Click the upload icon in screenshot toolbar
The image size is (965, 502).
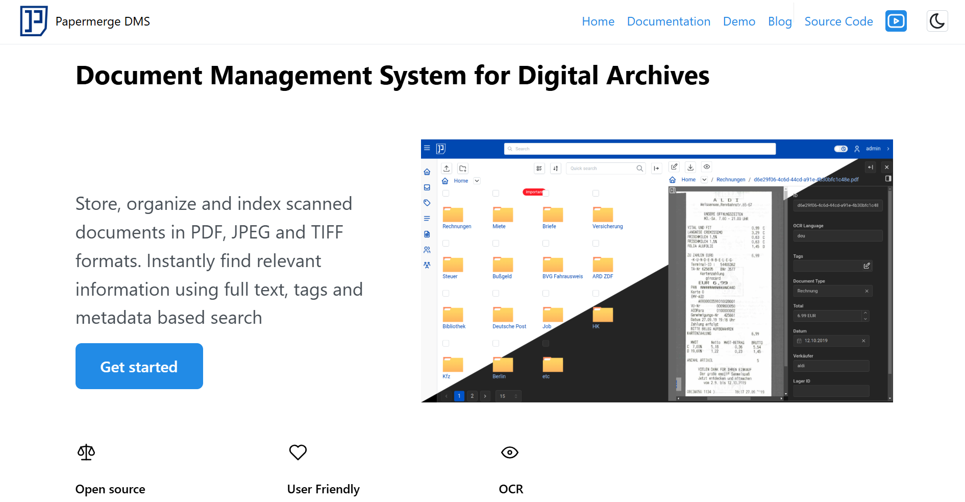447,169
